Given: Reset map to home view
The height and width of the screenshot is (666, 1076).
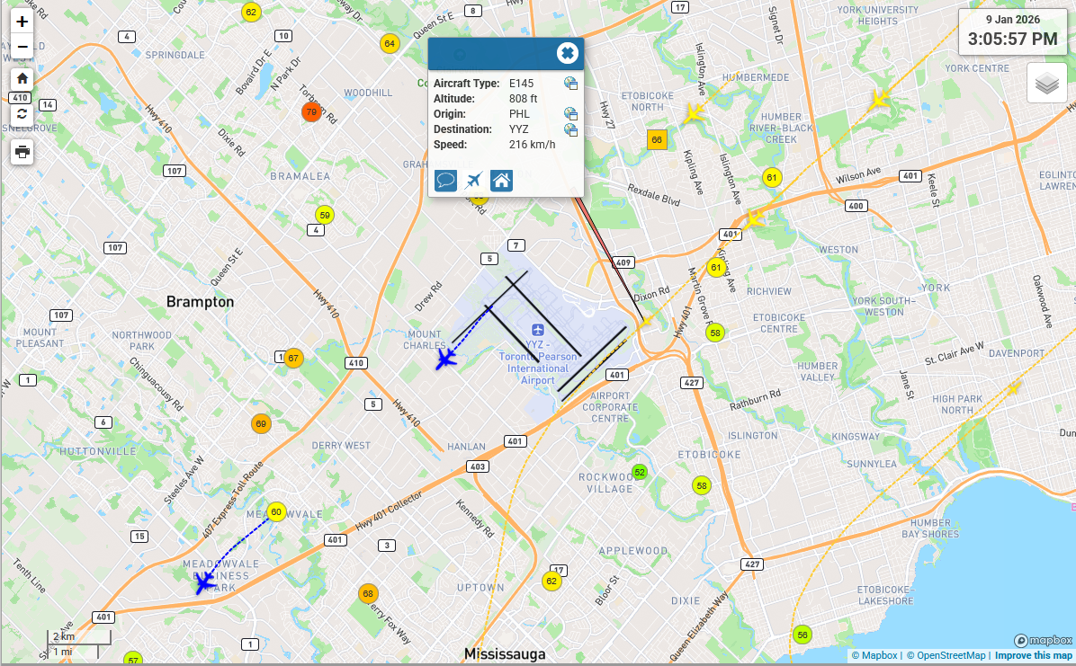Looking at the screenshot, I should point(22,78).
